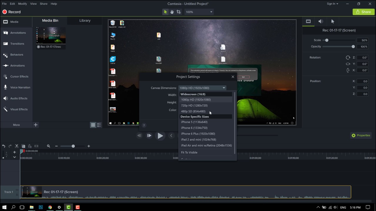
Task: Open the canvas zoom 100% dropdown
Action: pyautogui.click(x=199, y=12)
